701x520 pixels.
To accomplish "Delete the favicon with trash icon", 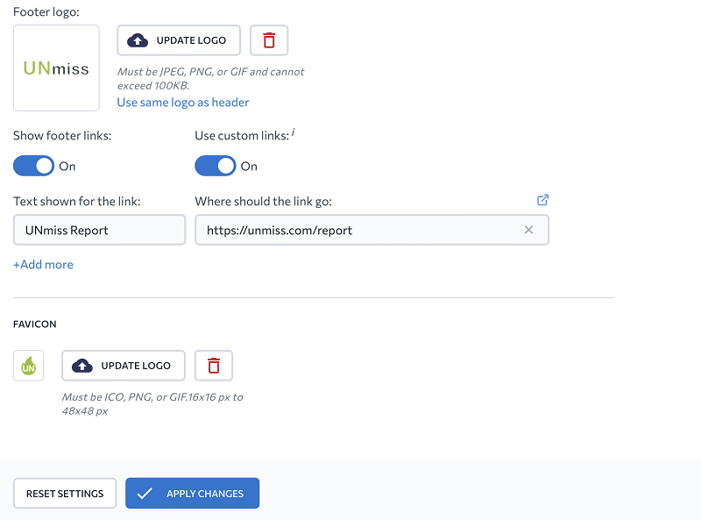I will click(x=214, y=366).
